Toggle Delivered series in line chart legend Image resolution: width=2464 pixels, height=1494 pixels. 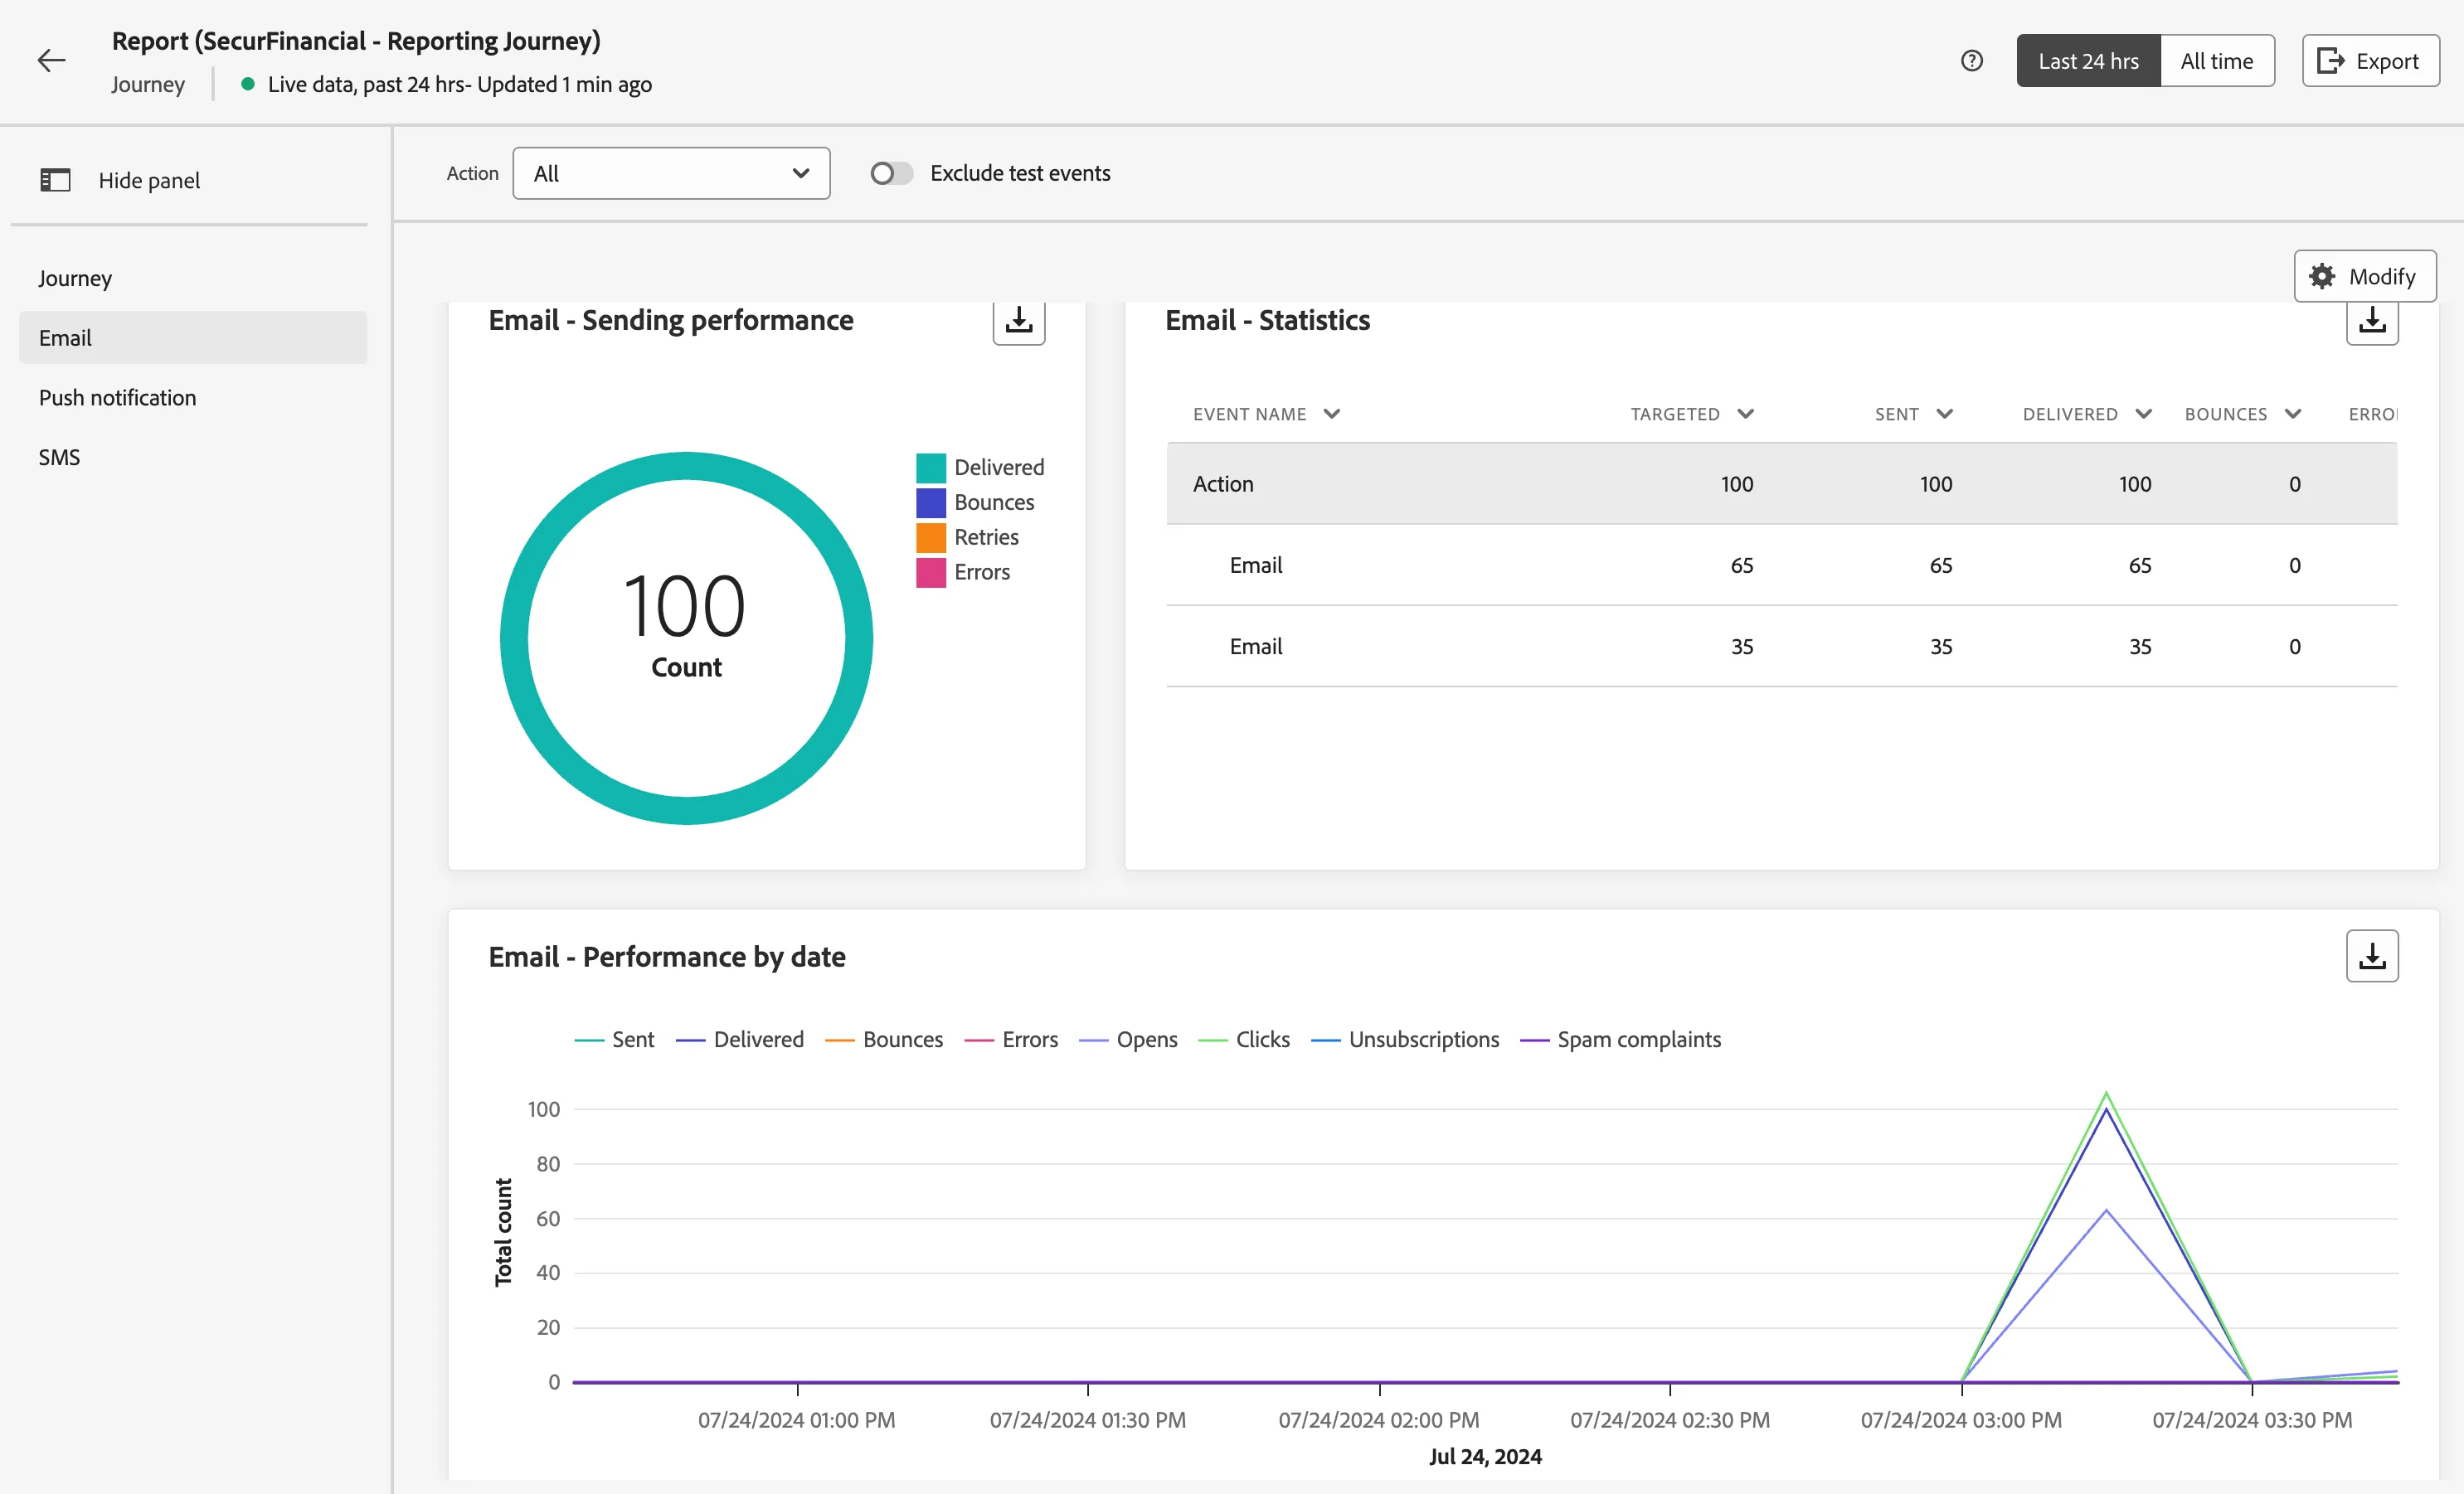tap(739, 1040)
